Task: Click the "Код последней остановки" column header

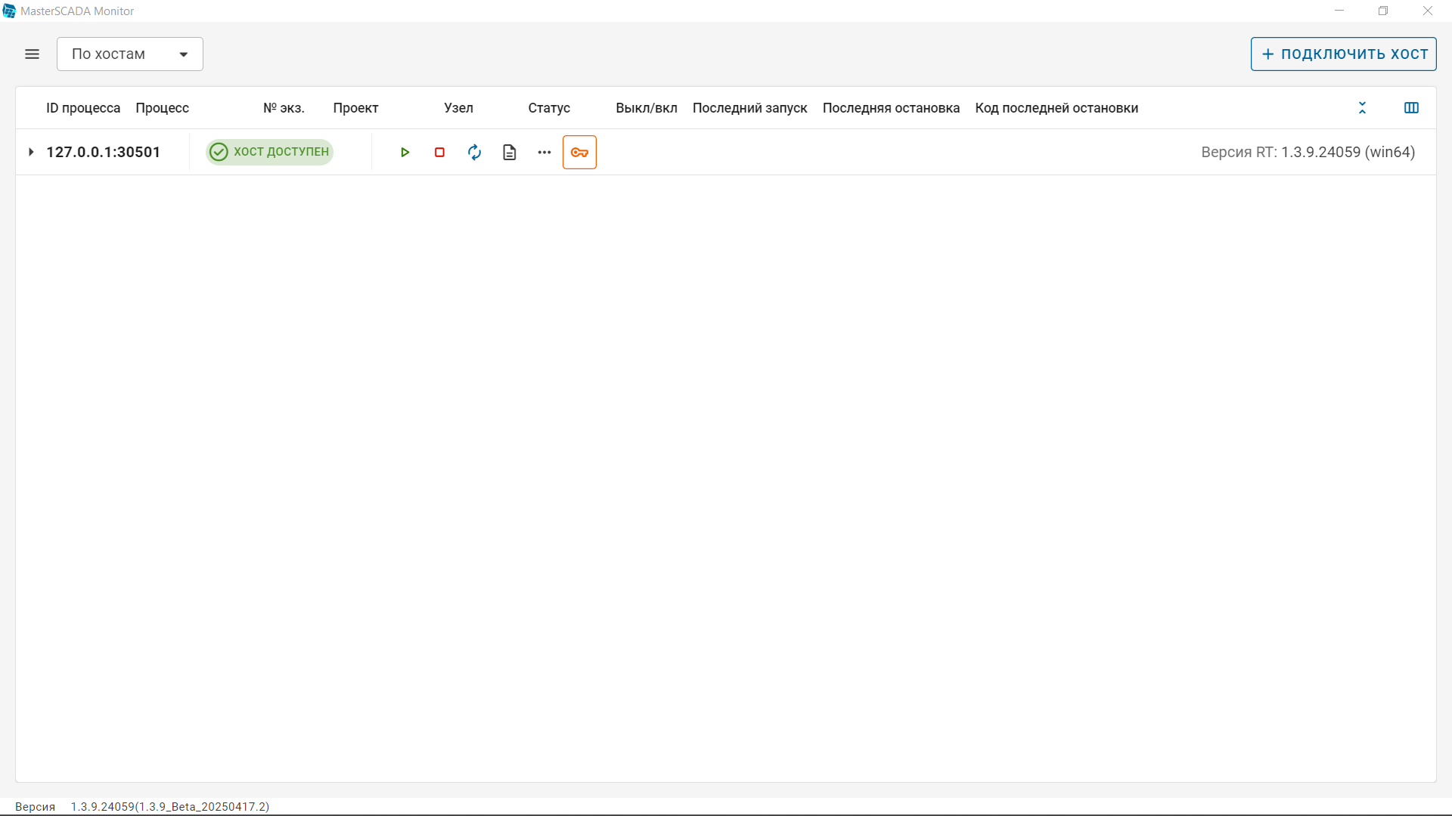Action: pos(1056,108)
